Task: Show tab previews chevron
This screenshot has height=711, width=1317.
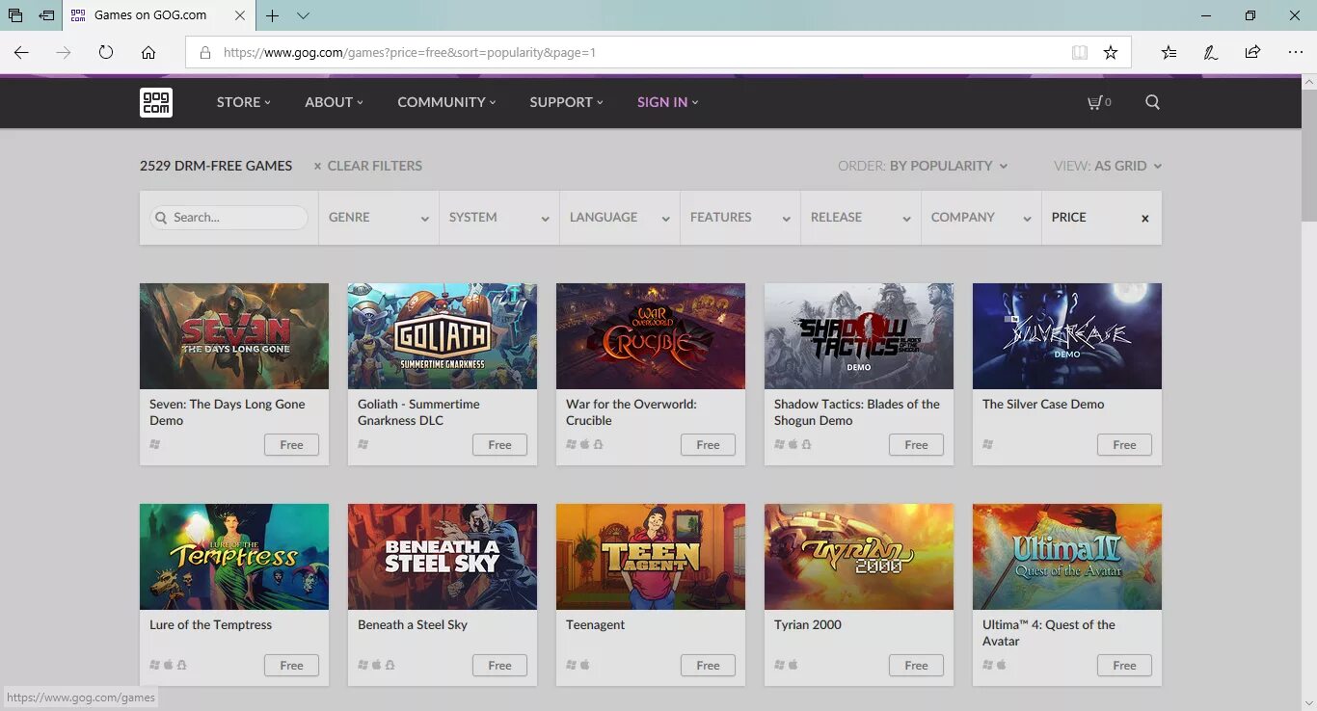Action: [303, 15]
